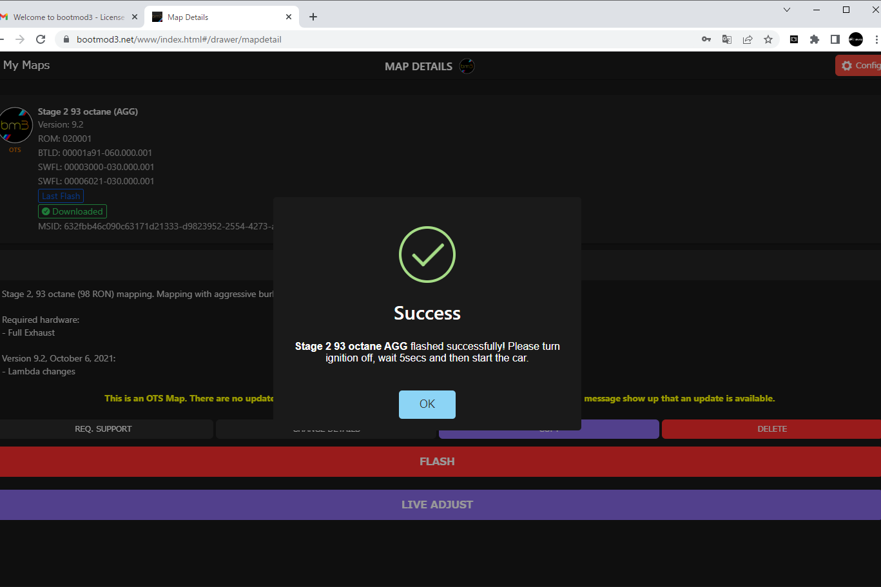Click the MAP DETAILS header title
Screen dimensions: 881x587
click(418, 66)
